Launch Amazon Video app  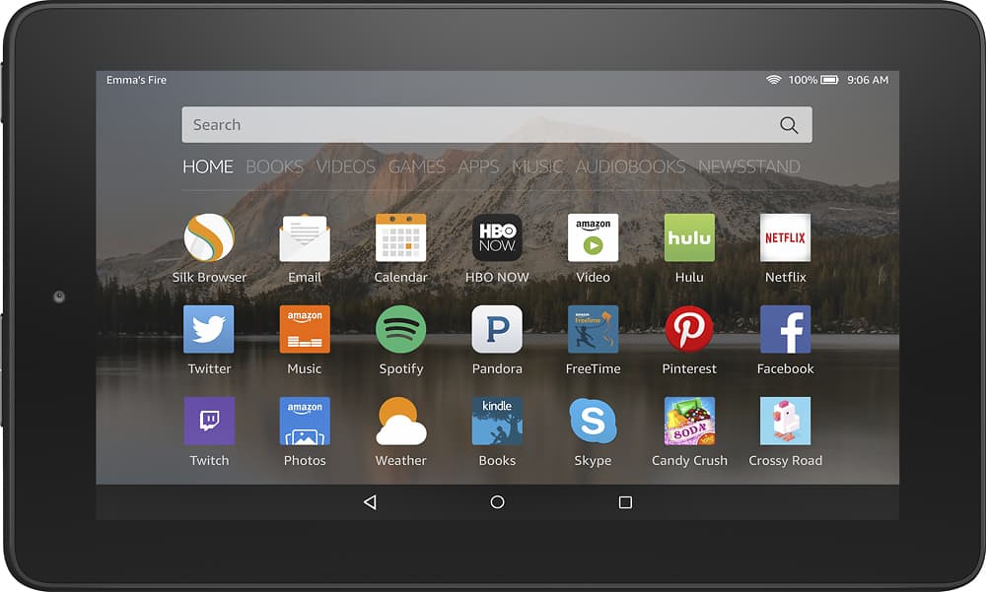593,237
